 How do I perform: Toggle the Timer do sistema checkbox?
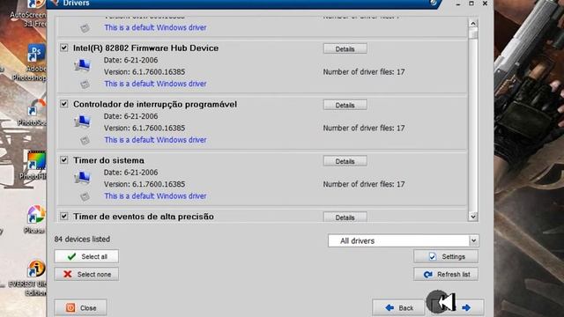click(x=64, y=160)
